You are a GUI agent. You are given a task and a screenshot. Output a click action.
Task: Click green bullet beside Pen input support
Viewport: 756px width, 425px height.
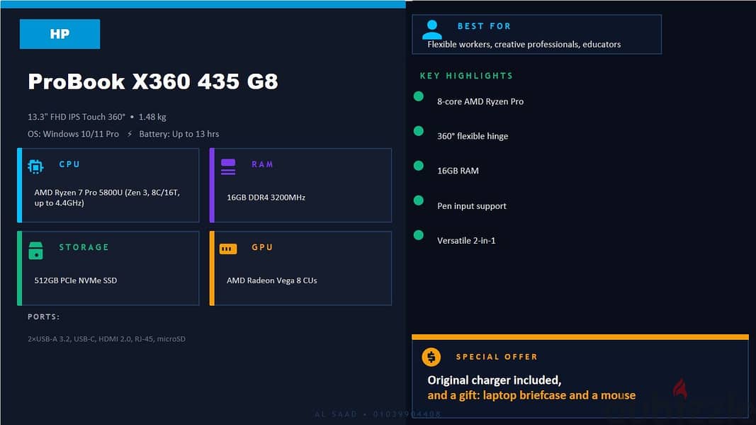419,200
